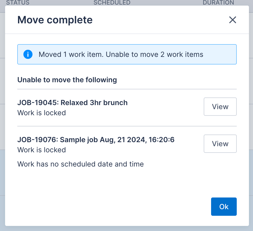Click the JOB-19076 identifier text

coord(38,140)
